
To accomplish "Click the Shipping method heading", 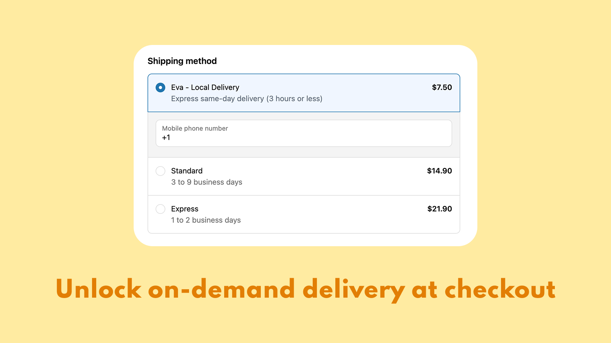I will (x=182, y=61).
